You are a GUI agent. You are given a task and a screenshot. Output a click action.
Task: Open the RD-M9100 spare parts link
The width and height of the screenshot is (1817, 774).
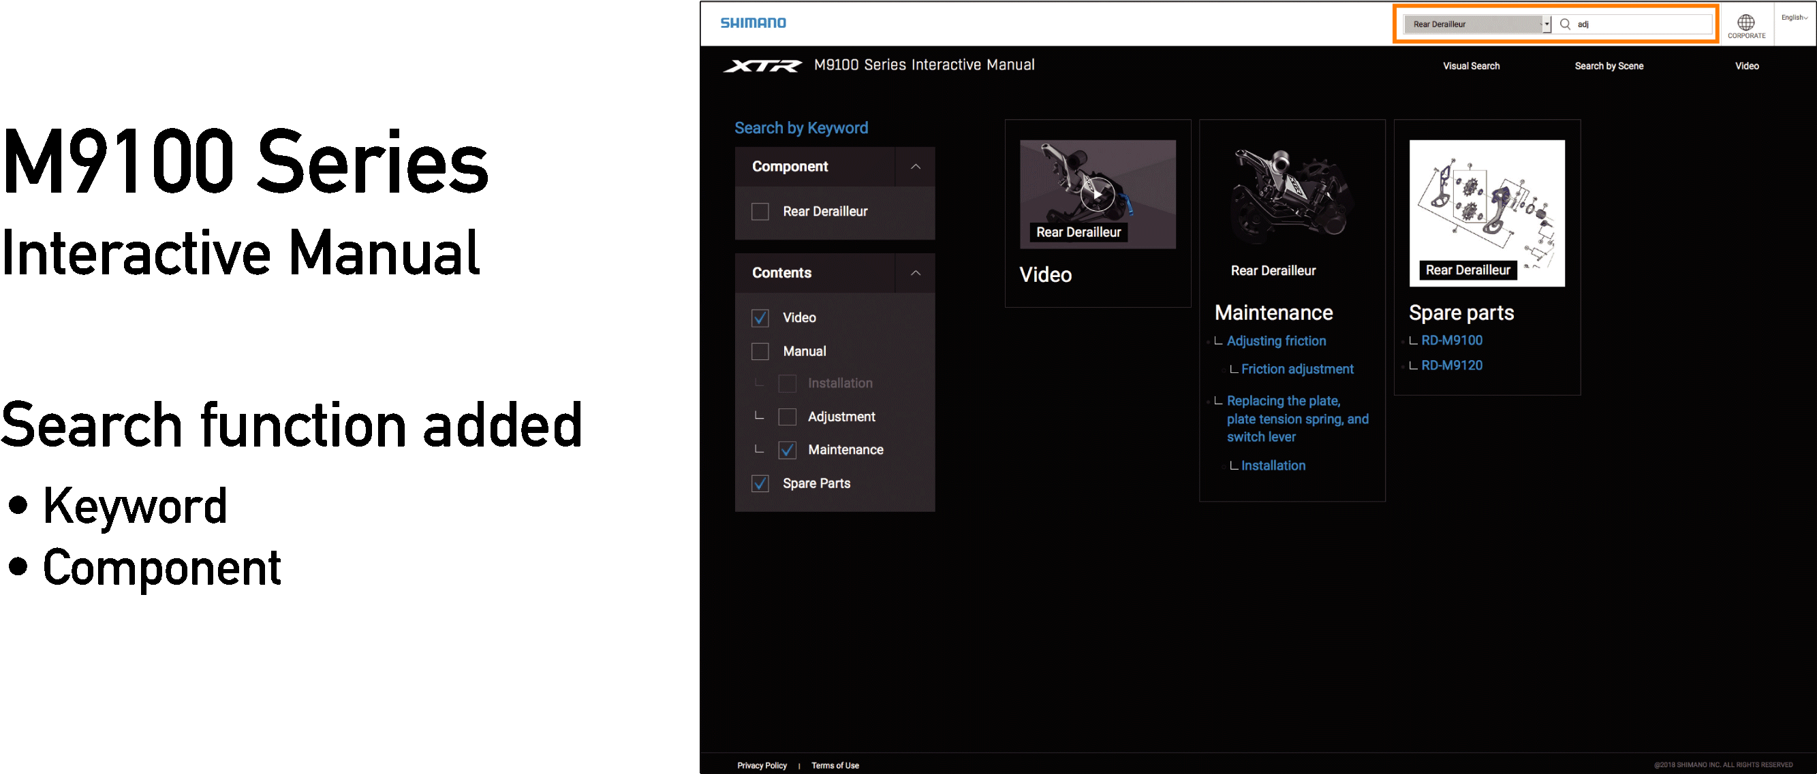[x=1451, y=340]
